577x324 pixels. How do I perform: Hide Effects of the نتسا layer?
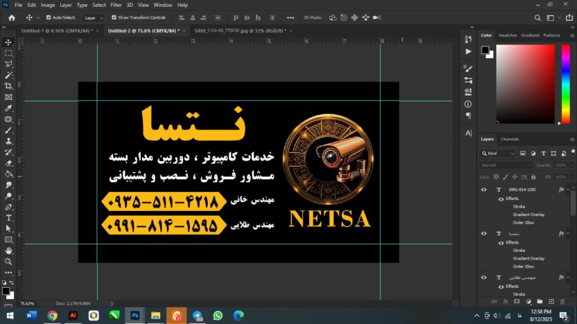501,243
